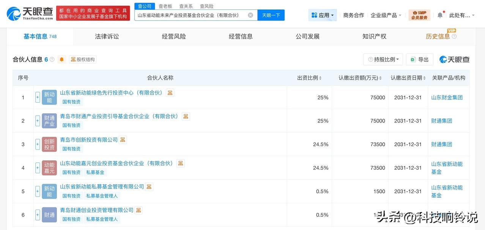The width and height of the screenshot is (485, 230).
Task: Open the 商务合作 link
Action: click(353, 15)
